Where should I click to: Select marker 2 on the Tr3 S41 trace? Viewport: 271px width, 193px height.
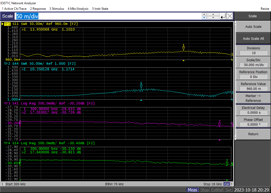[x=219, y=125]
